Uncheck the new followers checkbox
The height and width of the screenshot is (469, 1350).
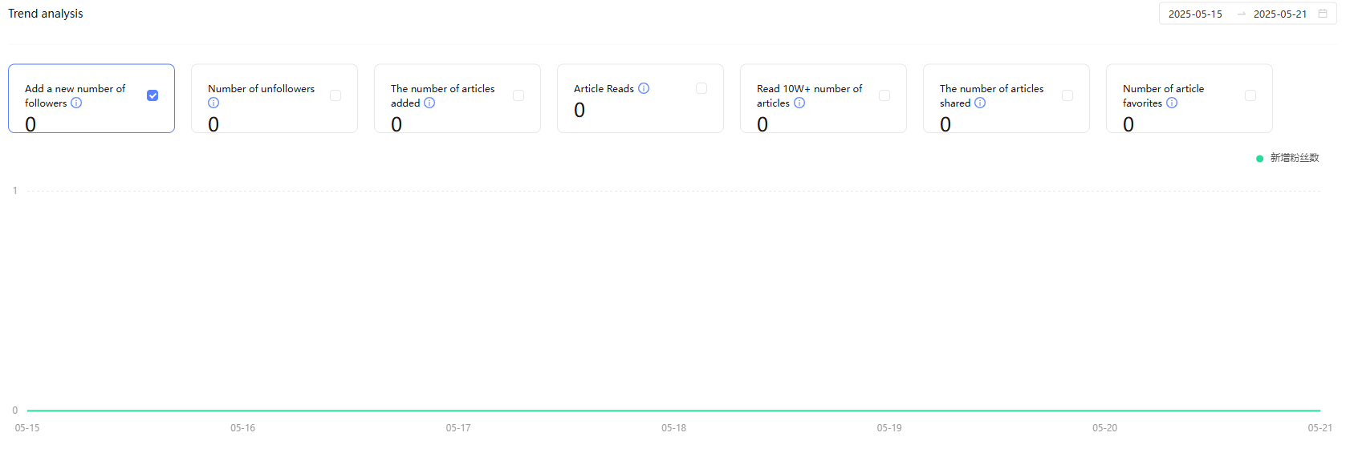tap(152, 95)
